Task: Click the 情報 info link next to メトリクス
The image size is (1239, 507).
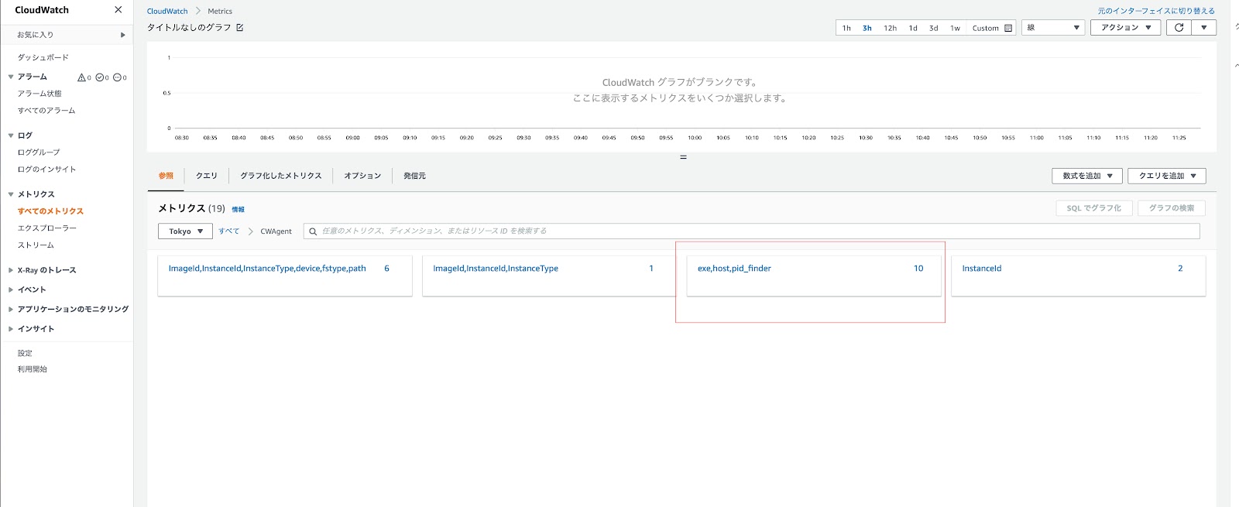Action: (239, 210)
